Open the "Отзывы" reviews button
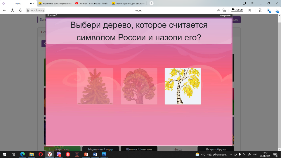Viewport: 281px width, 158px height. (237, 10)
